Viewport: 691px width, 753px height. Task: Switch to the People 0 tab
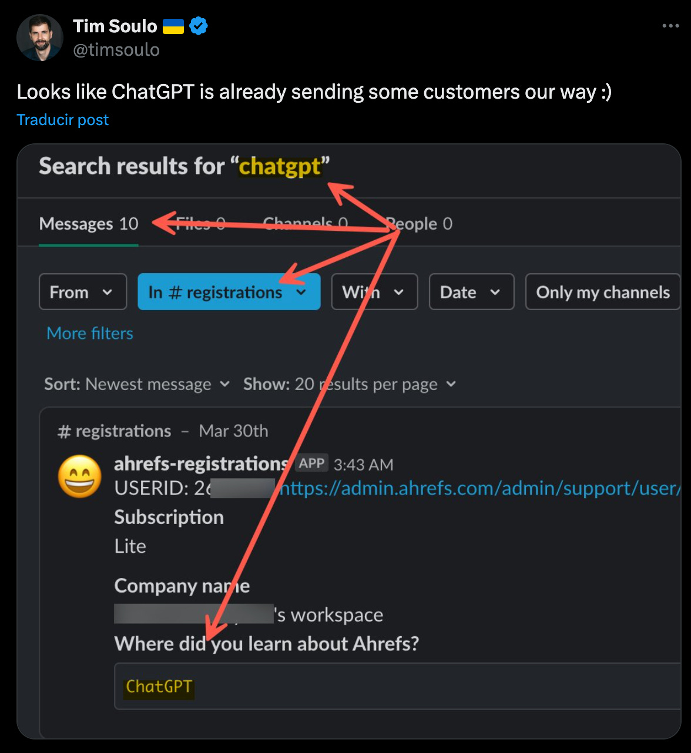[419, 224]
